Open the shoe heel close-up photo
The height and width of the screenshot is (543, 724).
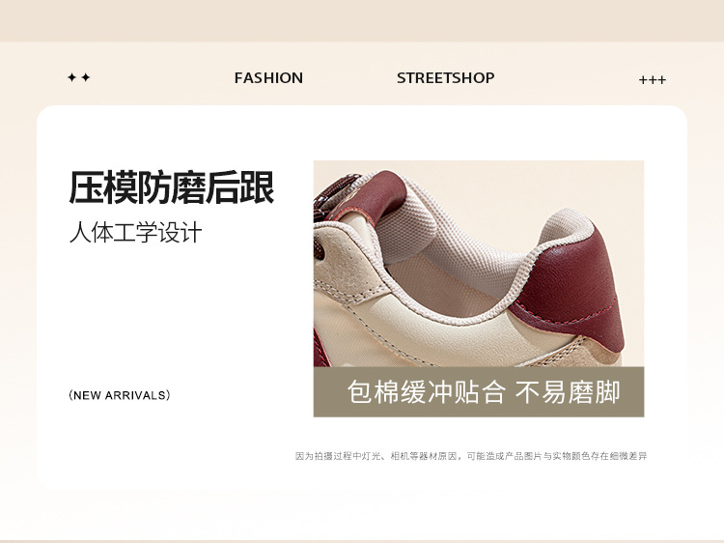[479, 264]
